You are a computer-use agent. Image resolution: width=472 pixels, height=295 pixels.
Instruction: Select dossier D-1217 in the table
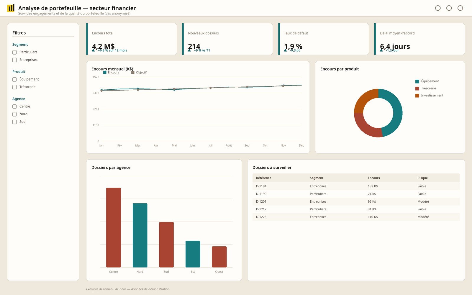click(356, 209)
